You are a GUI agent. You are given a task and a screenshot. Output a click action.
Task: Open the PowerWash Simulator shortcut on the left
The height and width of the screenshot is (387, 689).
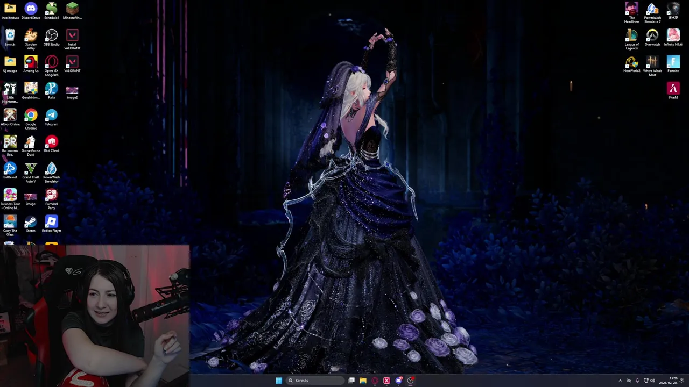(x=52, y=172)
